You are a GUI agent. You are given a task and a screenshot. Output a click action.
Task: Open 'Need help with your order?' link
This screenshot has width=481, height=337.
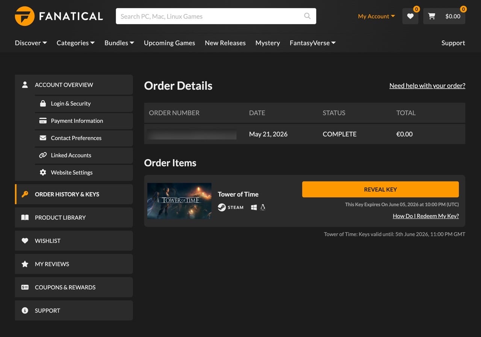pyautogui.click(x=427, y=86)
